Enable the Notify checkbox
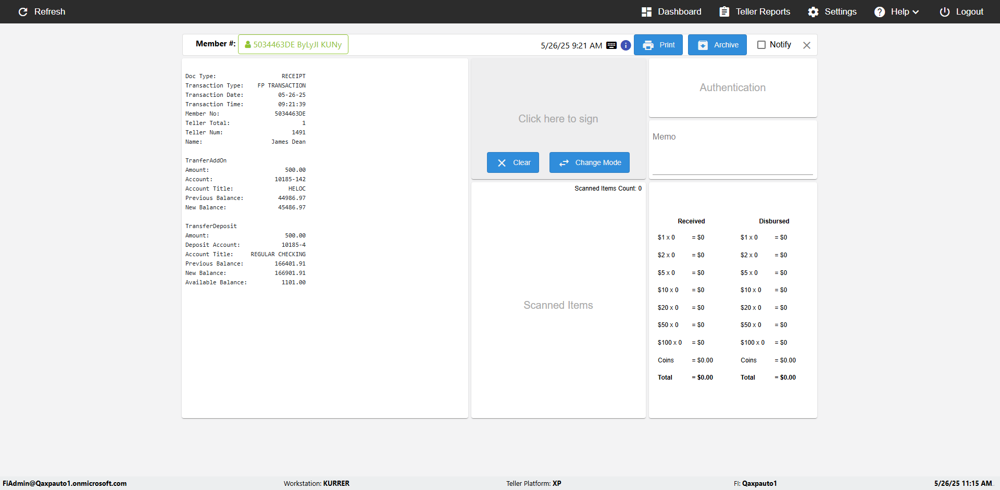1000x490 pixels. point(761,45)
